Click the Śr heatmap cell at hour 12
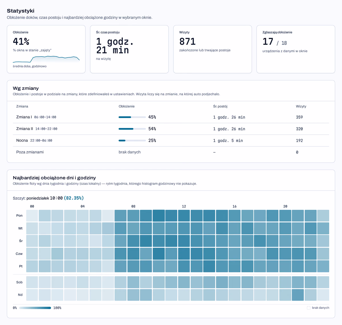 (184, 241)
